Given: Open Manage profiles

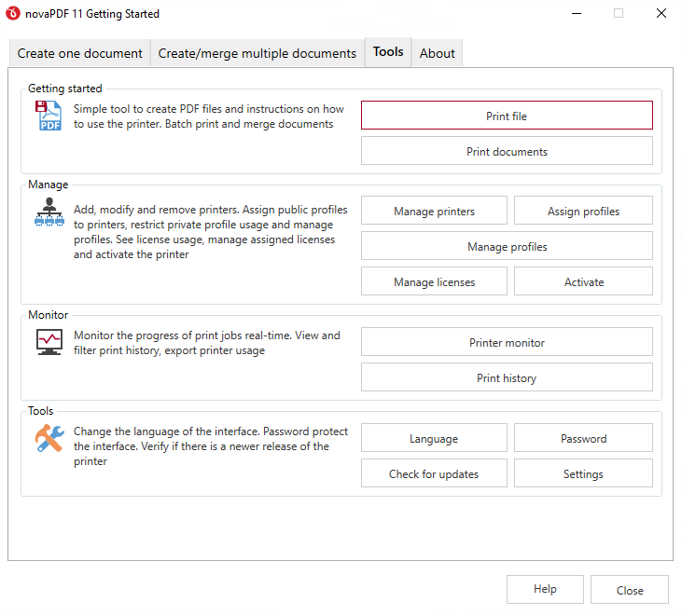Looking at the screenshot, I should [507, 246].
